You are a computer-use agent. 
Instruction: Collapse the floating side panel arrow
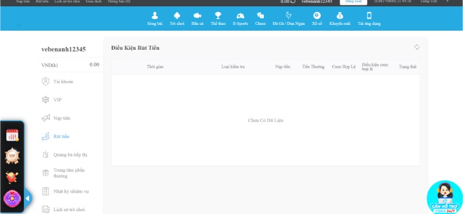(x=27, y=198)
